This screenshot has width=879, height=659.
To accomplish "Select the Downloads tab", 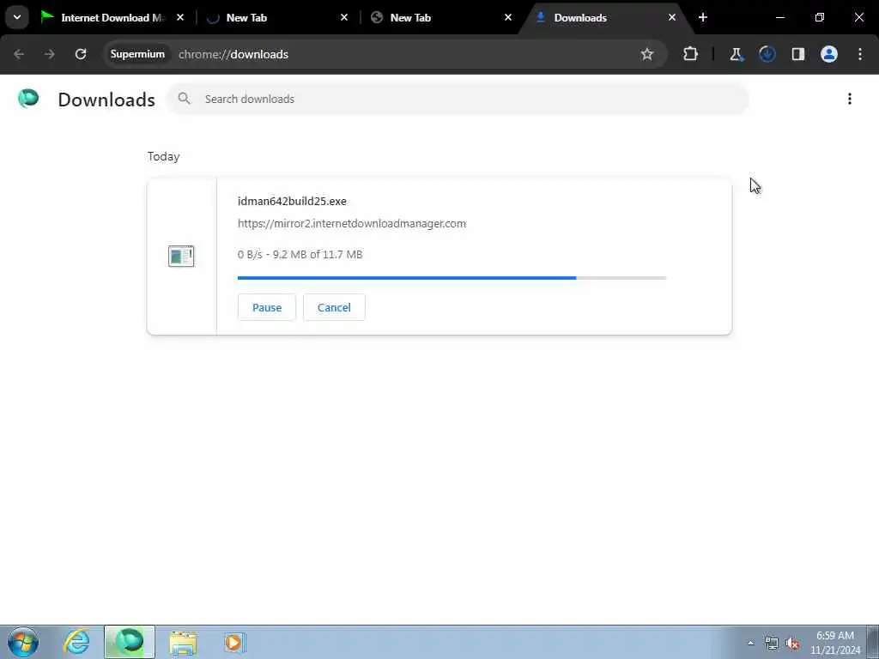I will pos(605,17).
